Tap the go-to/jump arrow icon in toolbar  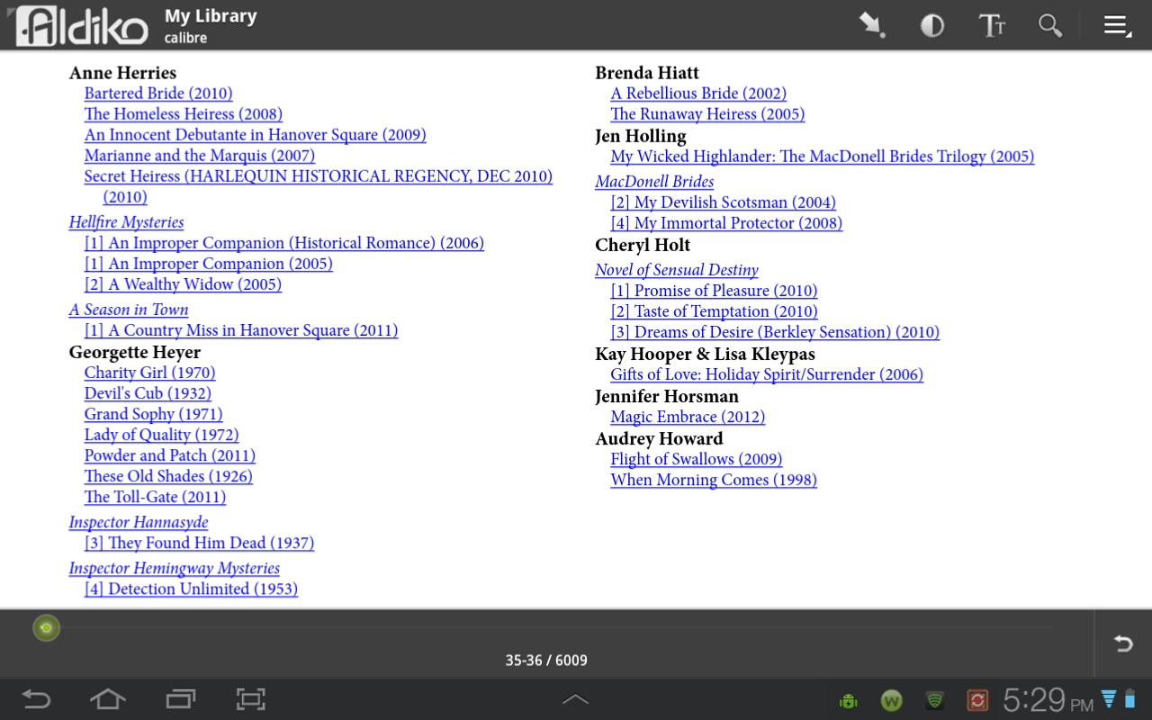pos(871,25)
